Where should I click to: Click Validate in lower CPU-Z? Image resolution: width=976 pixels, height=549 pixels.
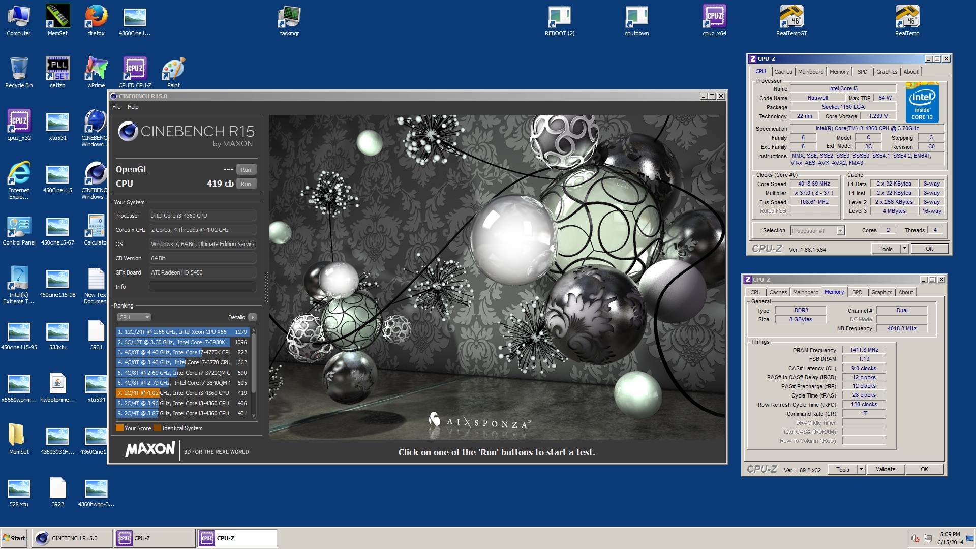tap(886, 469)
